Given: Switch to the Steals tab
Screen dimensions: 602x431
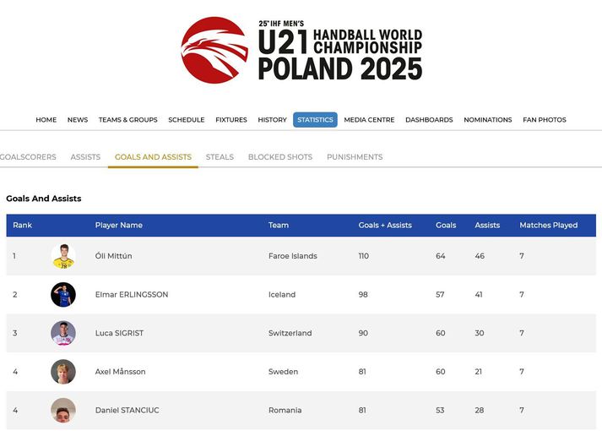Looking at the screenshot, I should point(220,157).
